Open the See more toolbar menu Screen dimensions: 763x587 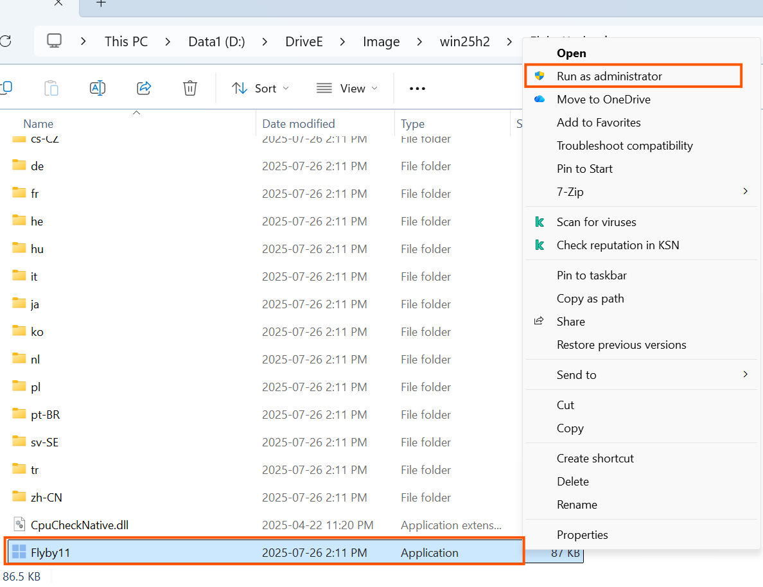click(x=416, y=88)
